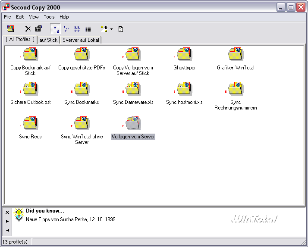This screenshot has width=308, height=247.
Task: Maximize the Second Copy 2000 window
Action: pyautogui.click(x=291, y=7)
